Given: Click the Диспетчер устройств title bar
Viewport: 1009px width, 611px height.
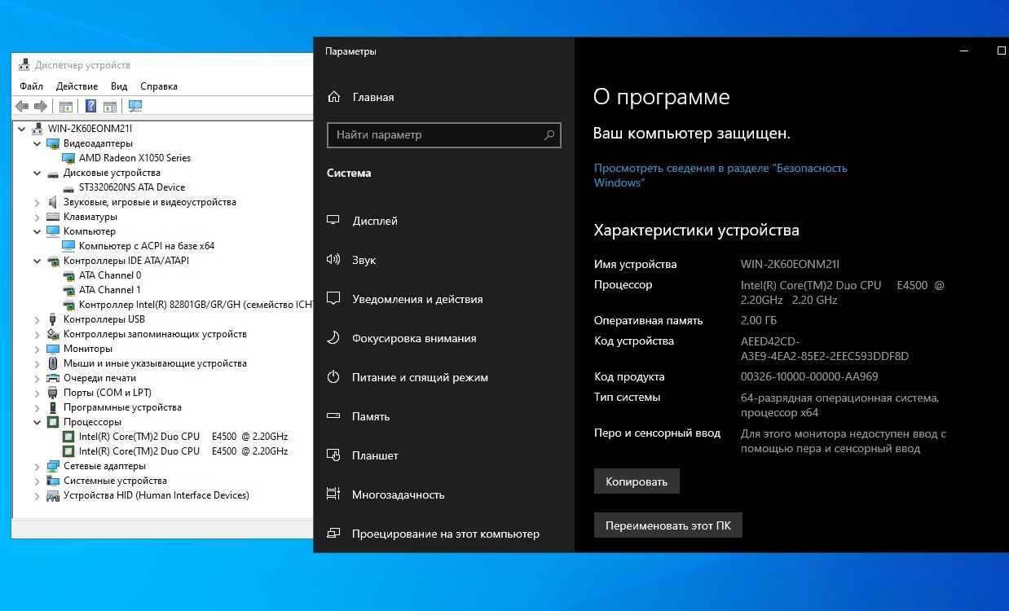Looking at the screenshot, I should (x=163, y=65).
